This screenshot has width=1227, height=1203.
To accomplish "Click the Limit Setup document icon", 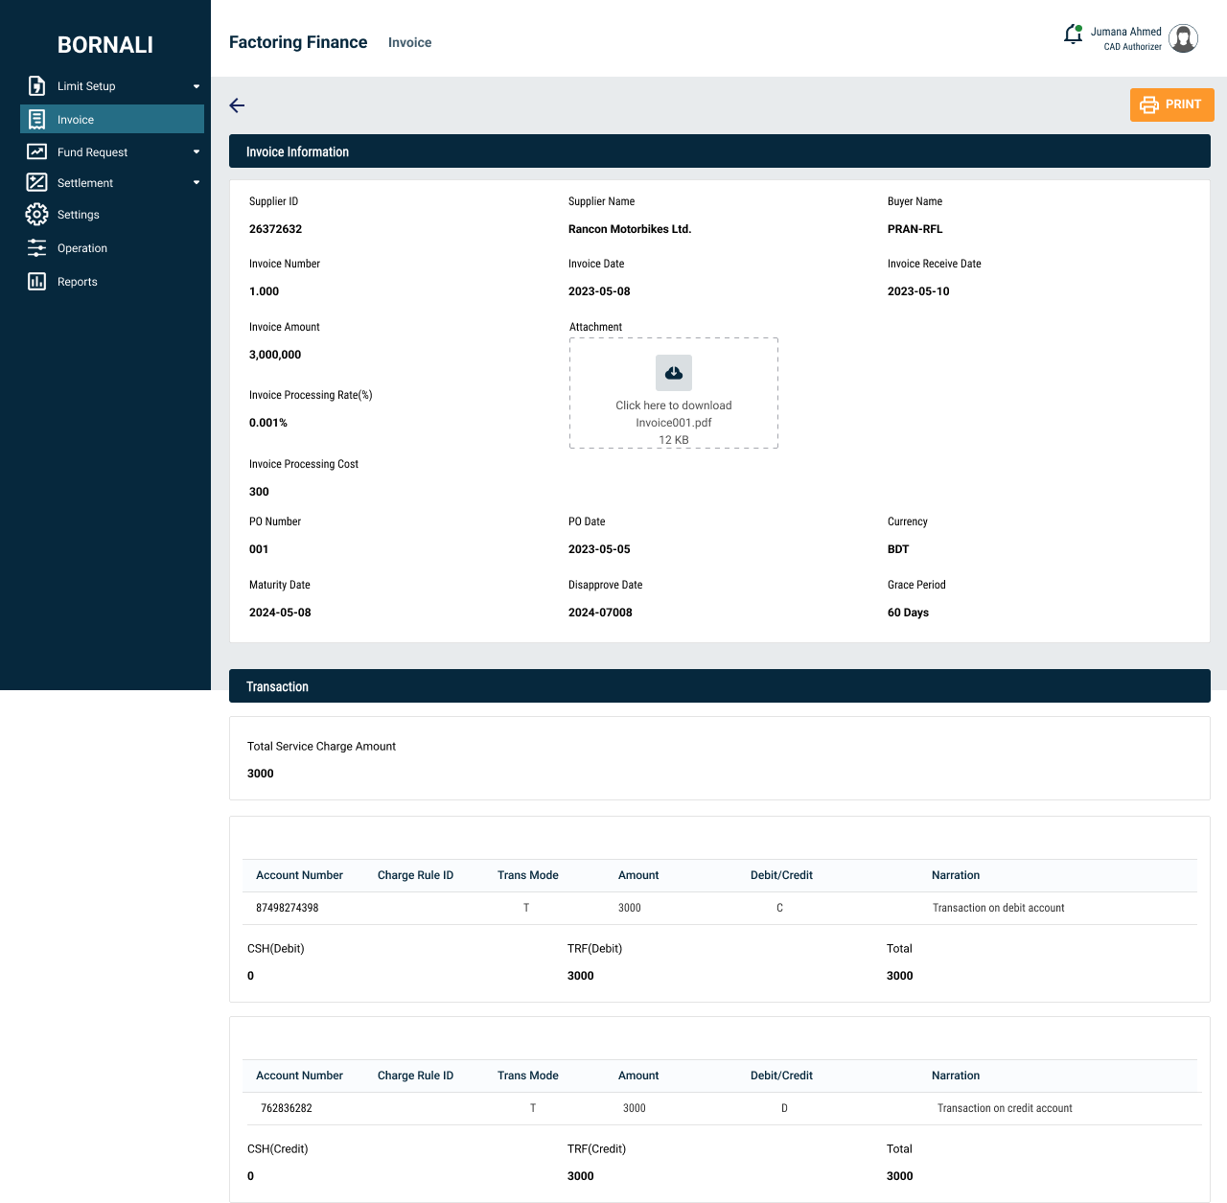I will 36,86.
